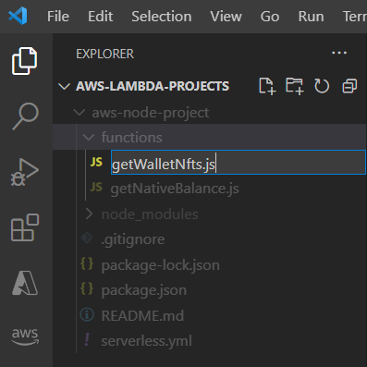Open the serverless.yml file
Viewport: 367px width, 367px height.
[146, 341]
